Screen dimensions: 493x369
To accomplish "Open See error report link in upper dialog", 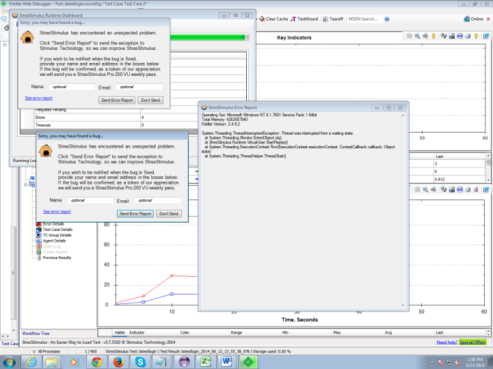I will [39, 98].
